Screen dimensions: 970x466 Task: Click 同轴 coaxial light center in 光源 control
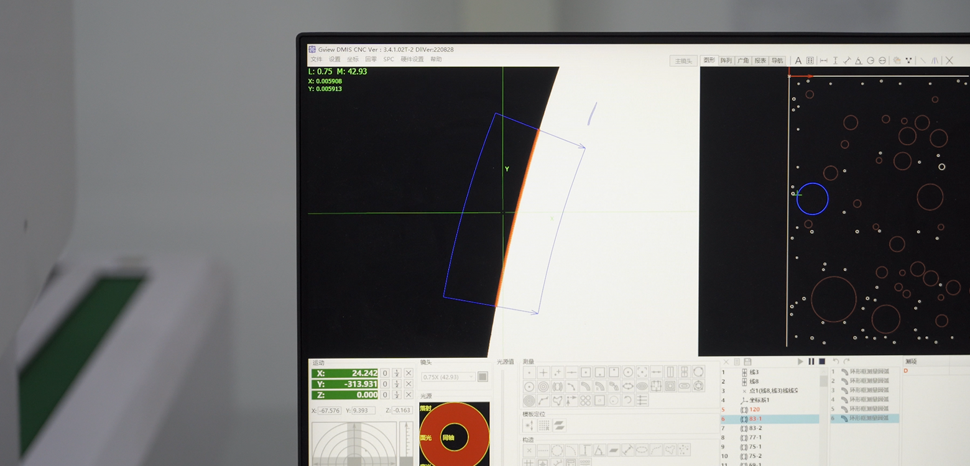pyautogui.click(x=448, y=437)
